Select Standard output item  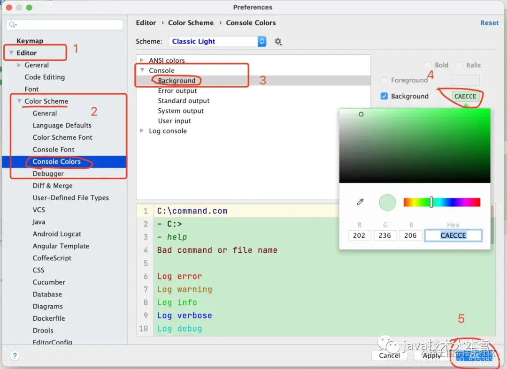tap(184, 101)
